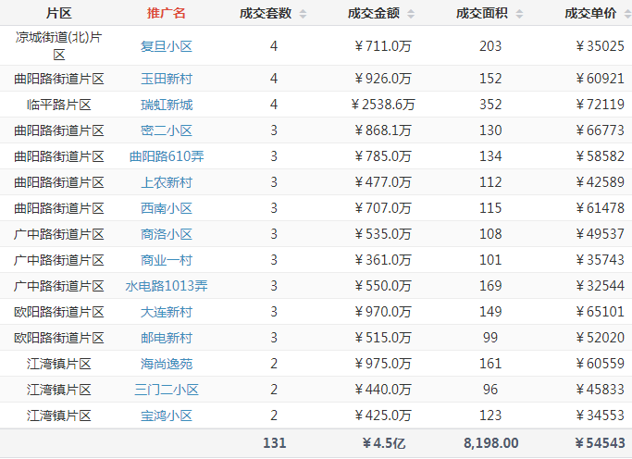632x459 pixels.
Task: Select the ¥32544 unit price cell
Action: (x=601, y=286)
